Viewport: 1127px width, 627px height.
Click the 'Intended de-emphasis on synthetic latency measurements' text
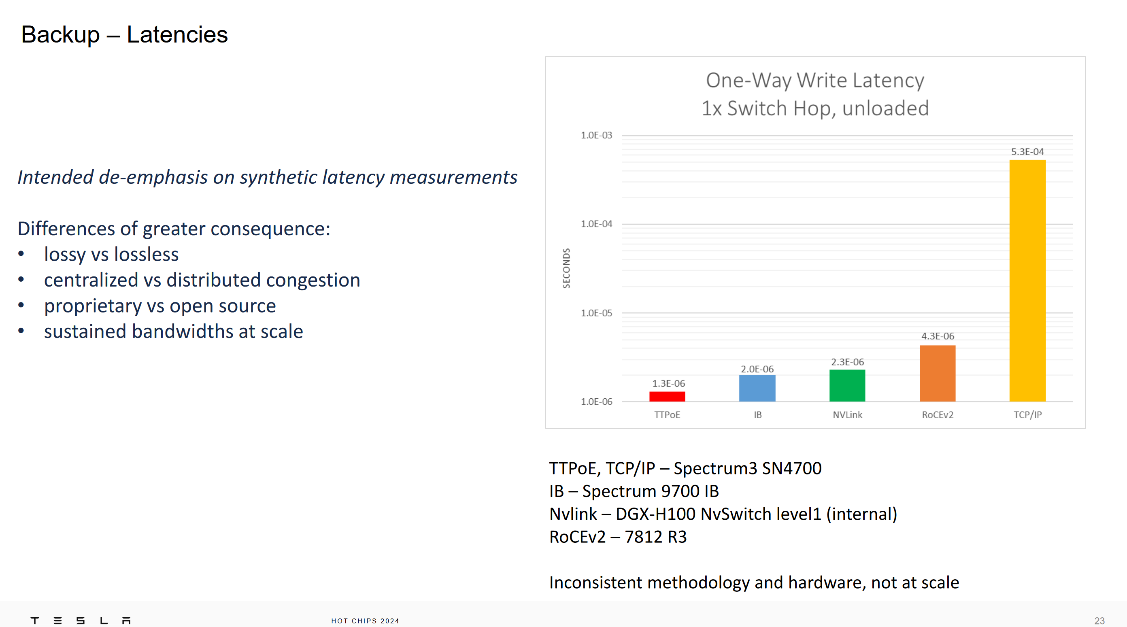[x=267, y=178]
